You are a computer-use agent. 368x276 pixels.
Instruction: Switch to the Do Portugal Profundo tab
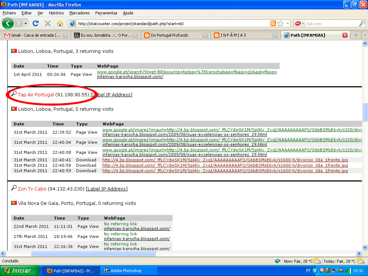[x=175, y=35]
